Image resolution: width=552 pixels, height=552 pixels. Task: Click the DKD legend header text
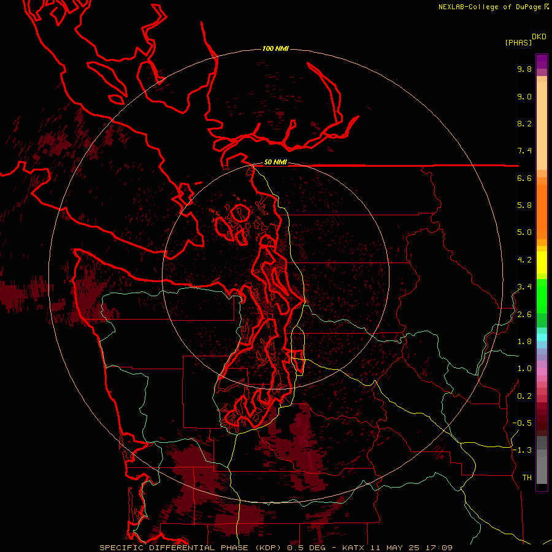point(539,36)
